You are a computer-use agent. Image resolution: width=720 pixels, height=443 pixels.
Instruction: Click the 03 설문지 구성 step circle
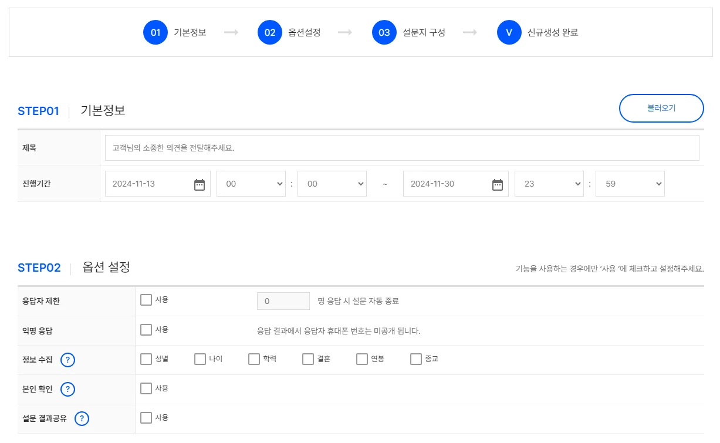[x=384, y=32]
